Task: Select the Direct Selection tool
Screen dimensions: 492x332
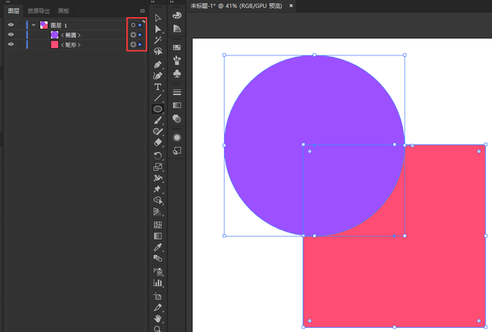Action: point(158,29)
